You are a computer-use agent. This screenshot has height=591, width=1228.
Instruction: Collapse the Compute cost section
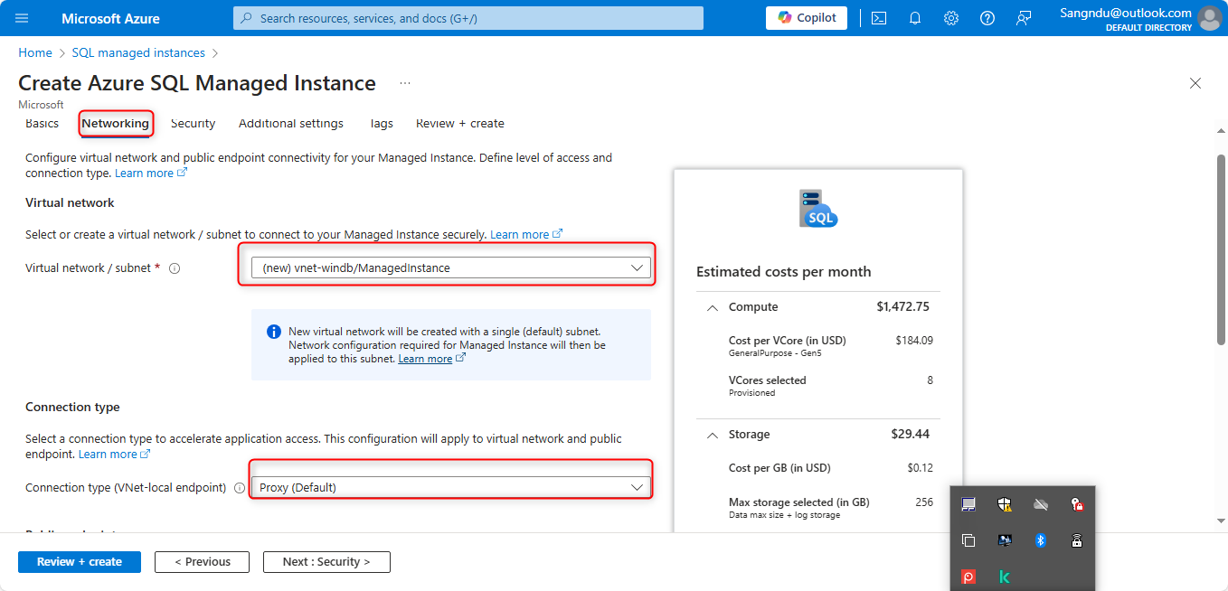point(713,307)
